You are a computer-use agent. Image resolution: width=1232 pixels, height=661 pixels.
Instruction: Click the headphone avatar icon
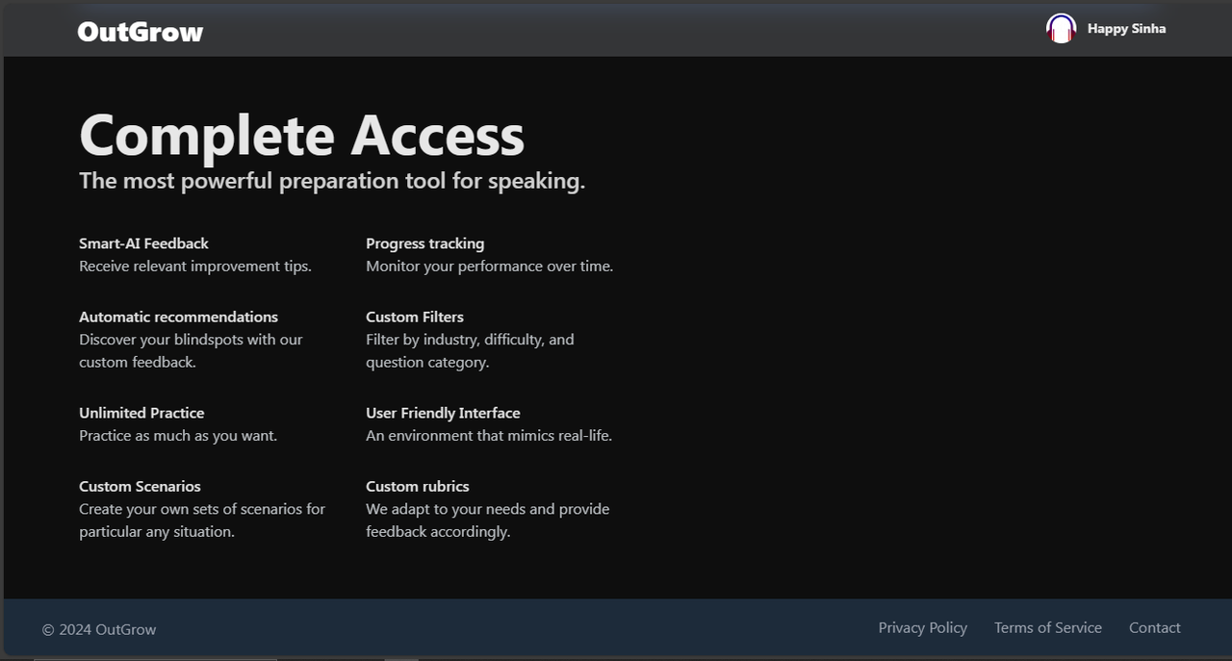1061,28
